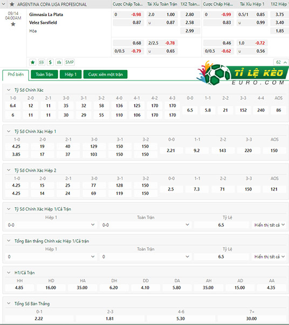The height and width of the screenshot is (325, 289).
Task: Collapse the Tỷ Số Chính Xác section
Action: (x=9, y=90)
